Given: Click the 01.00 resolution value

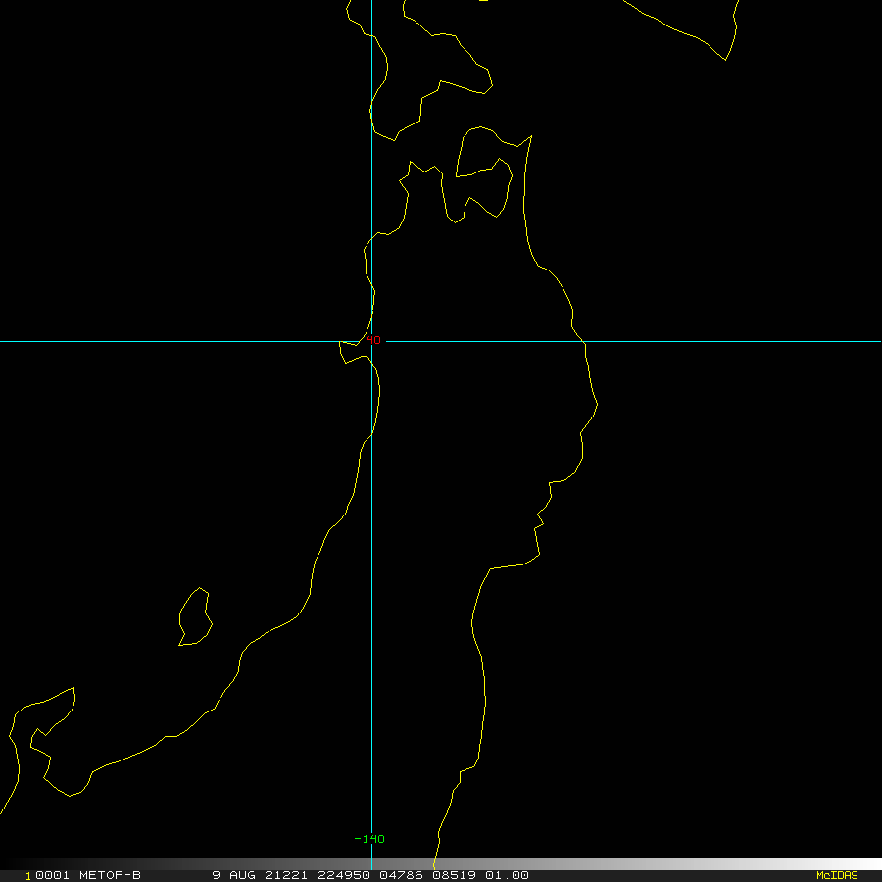Looking at the screenshot, I should point(510,875).
